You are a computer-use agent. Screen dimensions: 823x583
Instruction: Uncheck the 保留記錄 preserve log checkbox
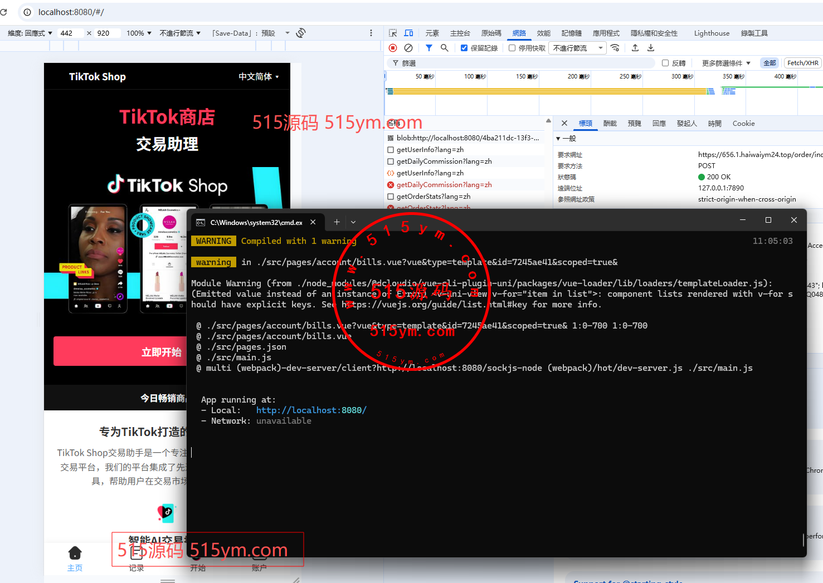click(x=464, y=48)
